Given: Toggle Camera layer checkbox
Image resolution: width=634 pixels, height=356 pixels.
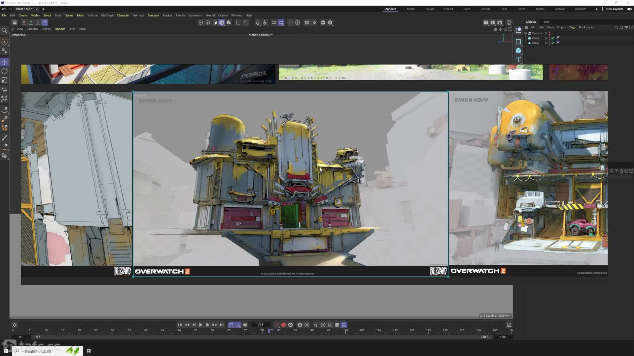Looking at the screenshot, I should (546, 33).
